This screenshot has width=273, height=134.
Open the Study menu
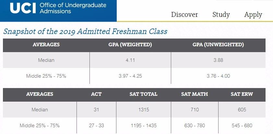tap(221, 15)
